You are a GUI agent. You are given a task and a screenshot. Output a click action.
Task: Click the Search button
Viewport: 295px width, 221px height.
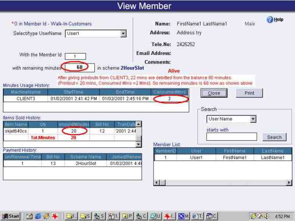[x=274, y=137]
